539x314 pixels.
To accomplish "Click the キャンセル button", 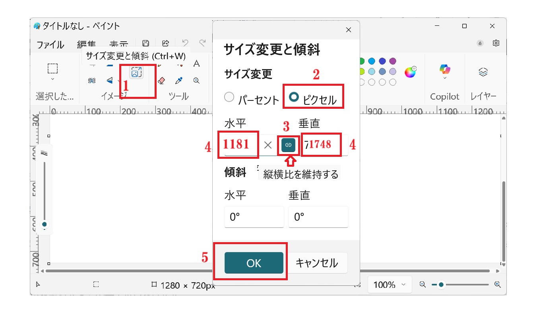I will pyautogui.click(x=317, y=263).
